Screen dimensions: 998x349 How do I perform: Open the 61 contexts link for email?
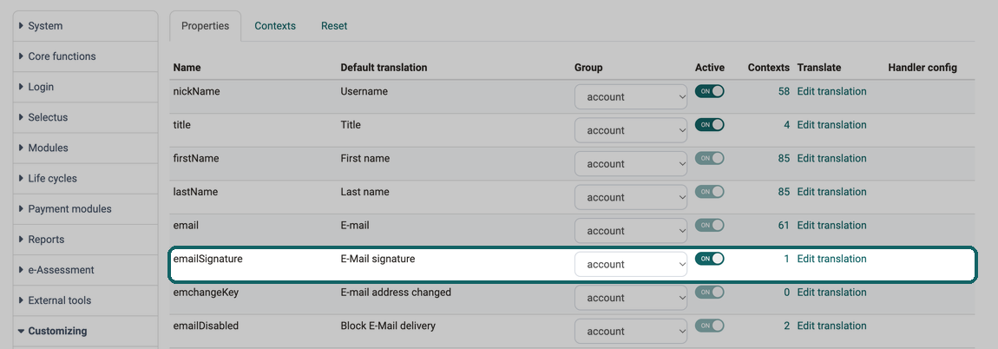coord(784,225)
